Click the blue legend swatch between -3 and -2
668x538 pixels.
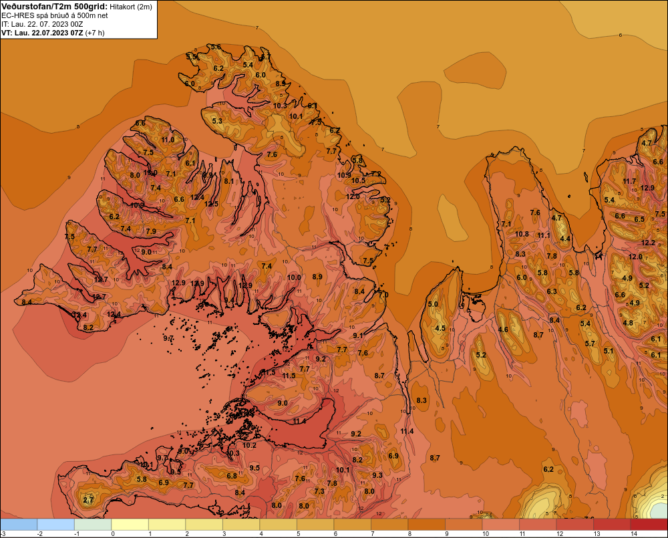[19, 524]
